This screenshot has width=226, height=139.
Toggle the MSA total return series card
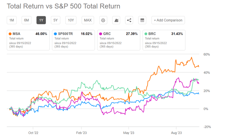tap(28, 40)
